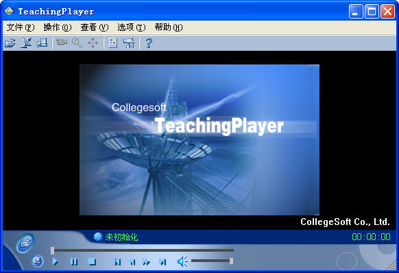This screenshot has width=399, height=273.
Task: Open the 操作(O) menu
Action: coord(58,27)
